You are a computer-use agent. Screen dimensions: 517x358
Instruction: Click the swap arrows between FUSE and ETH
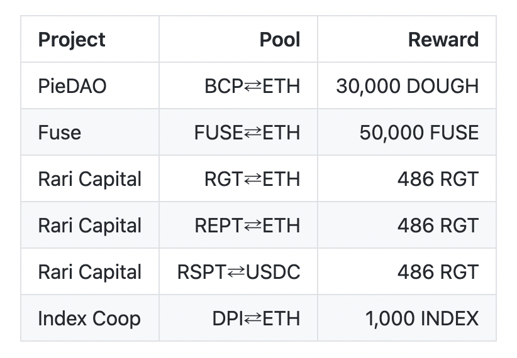coord(252,133)
